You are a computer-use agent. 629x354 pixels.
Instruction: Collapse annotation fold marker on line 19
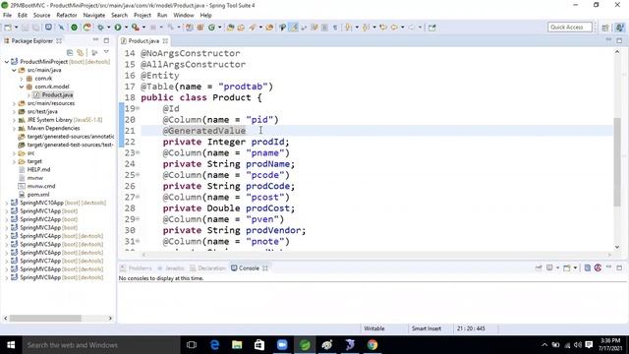pos(138,108)
